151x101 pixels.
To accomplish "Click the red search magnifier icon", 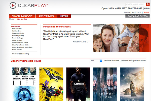I will tap(148, 4).
